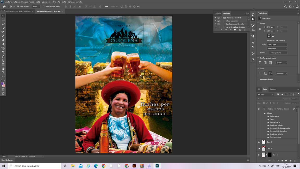Image resolution: width=300 pixels, height=169 pixels.
Task: Select the Move tool in the toolbox
Action: pos(3,16)
